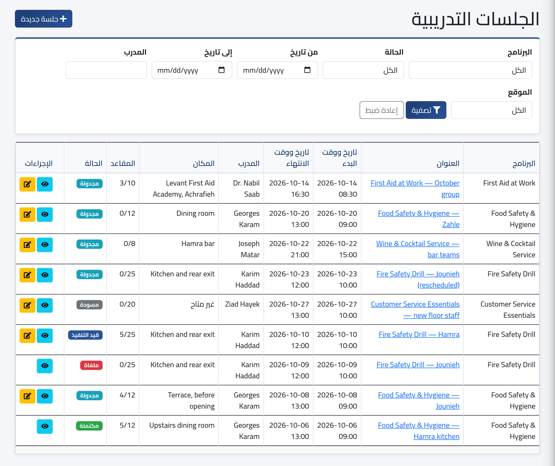View the First Aid at Work October session
555x466 pixels.
pos(45,184)
